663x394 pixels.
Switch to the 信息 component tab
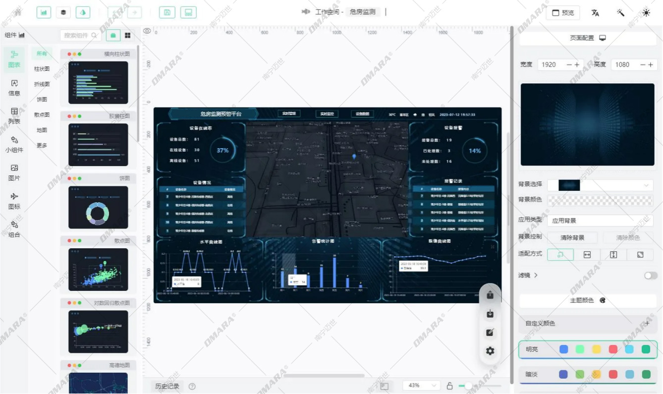click(x=14, y=88)
